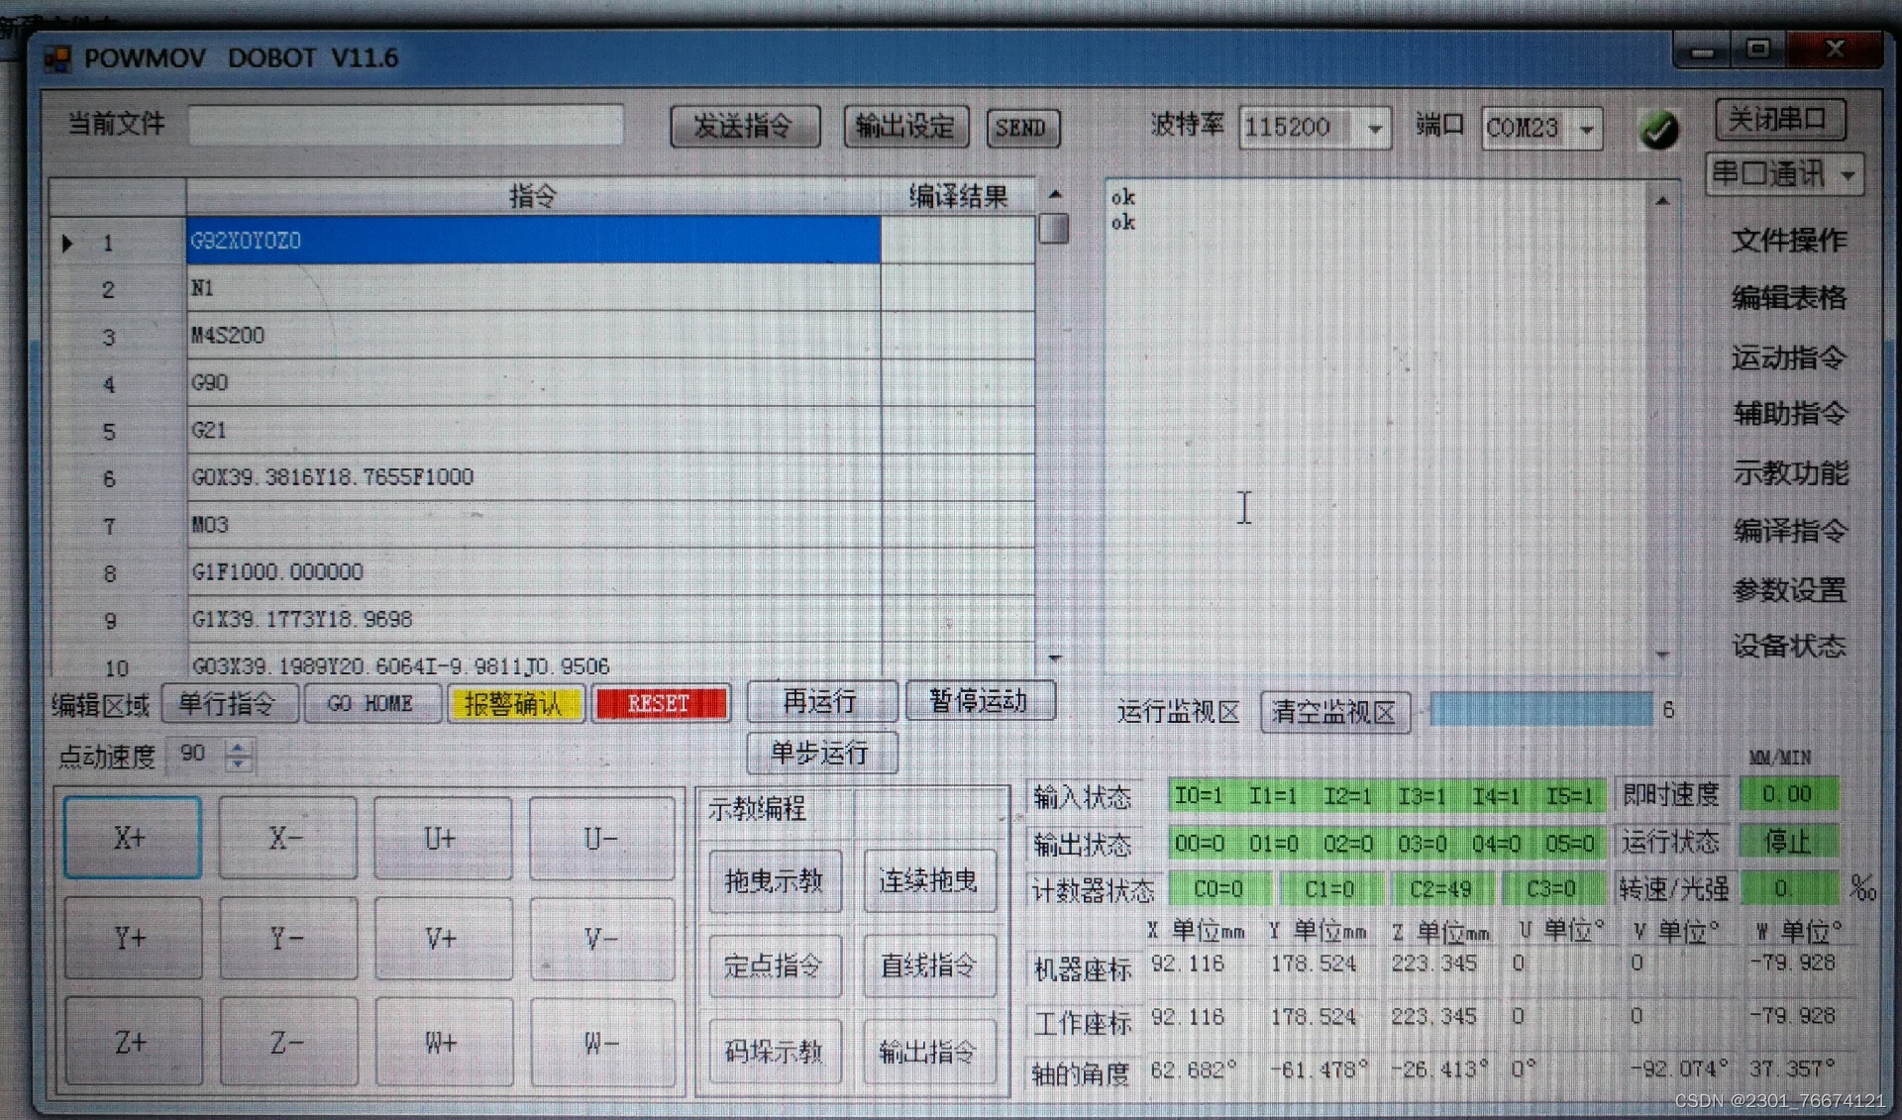
Task: Jog the Z- axis button
Action: [x=287, y=1042]
